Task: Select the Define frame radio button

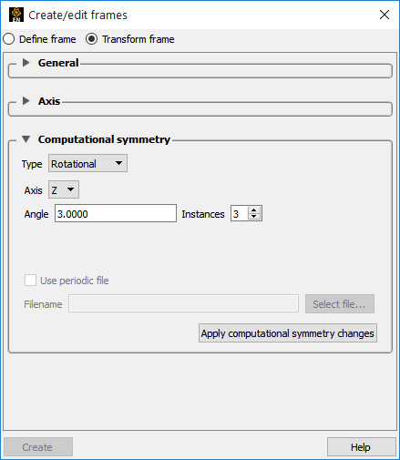Action: click(9, 39)
